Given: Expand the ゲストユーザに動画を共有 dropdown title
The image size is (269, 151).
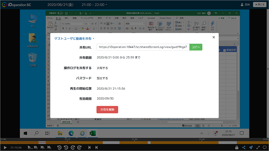Looking at the screenshot, I should pos(74,38).
